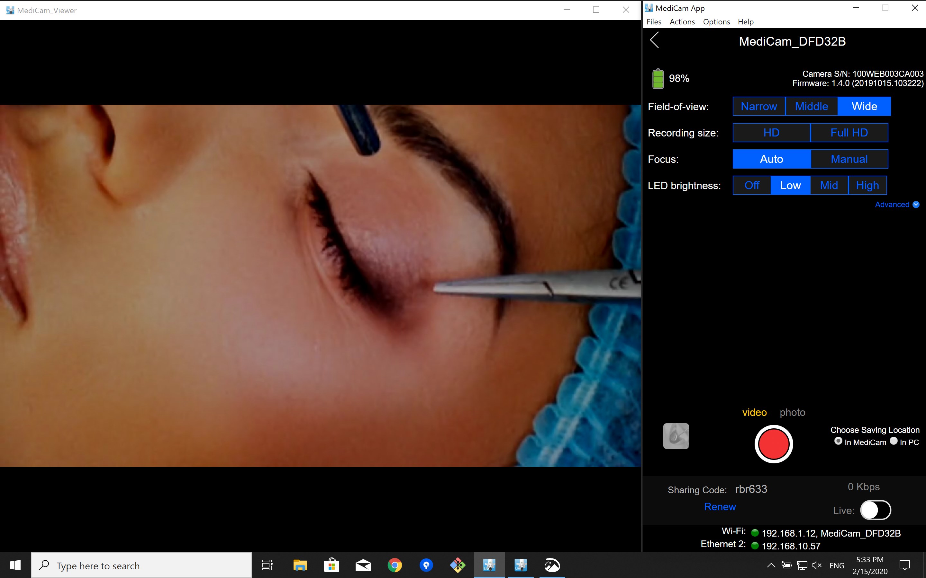Screen dimensions: 926x578
Task: Select the In PC saving location
Action: pyautogui.click(x=894, y=441)
